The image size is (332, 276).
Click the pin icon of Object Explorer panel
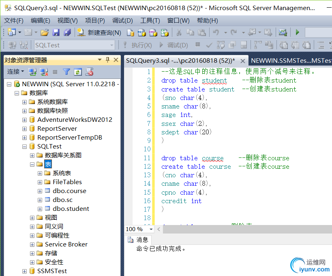107,60
